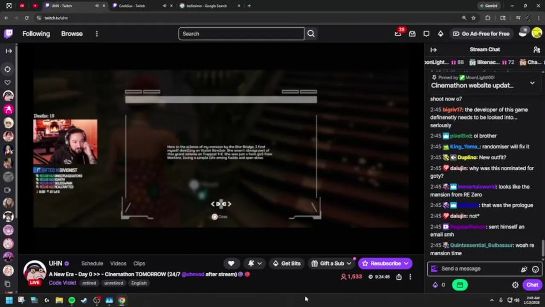Open the UHN channel avatar with LIVE badge
The height and width of the screenshot is (307, 545).
(x=35, y=272)
